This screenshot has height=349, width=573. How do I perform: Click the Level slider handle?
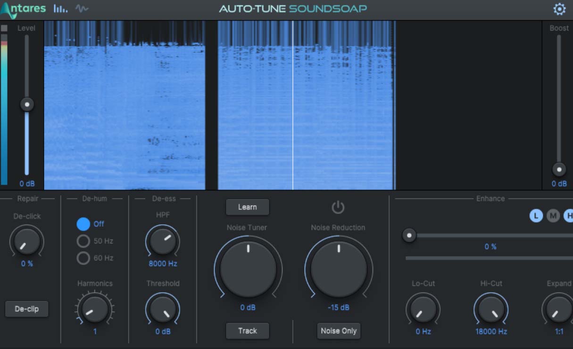pos(27,104)
